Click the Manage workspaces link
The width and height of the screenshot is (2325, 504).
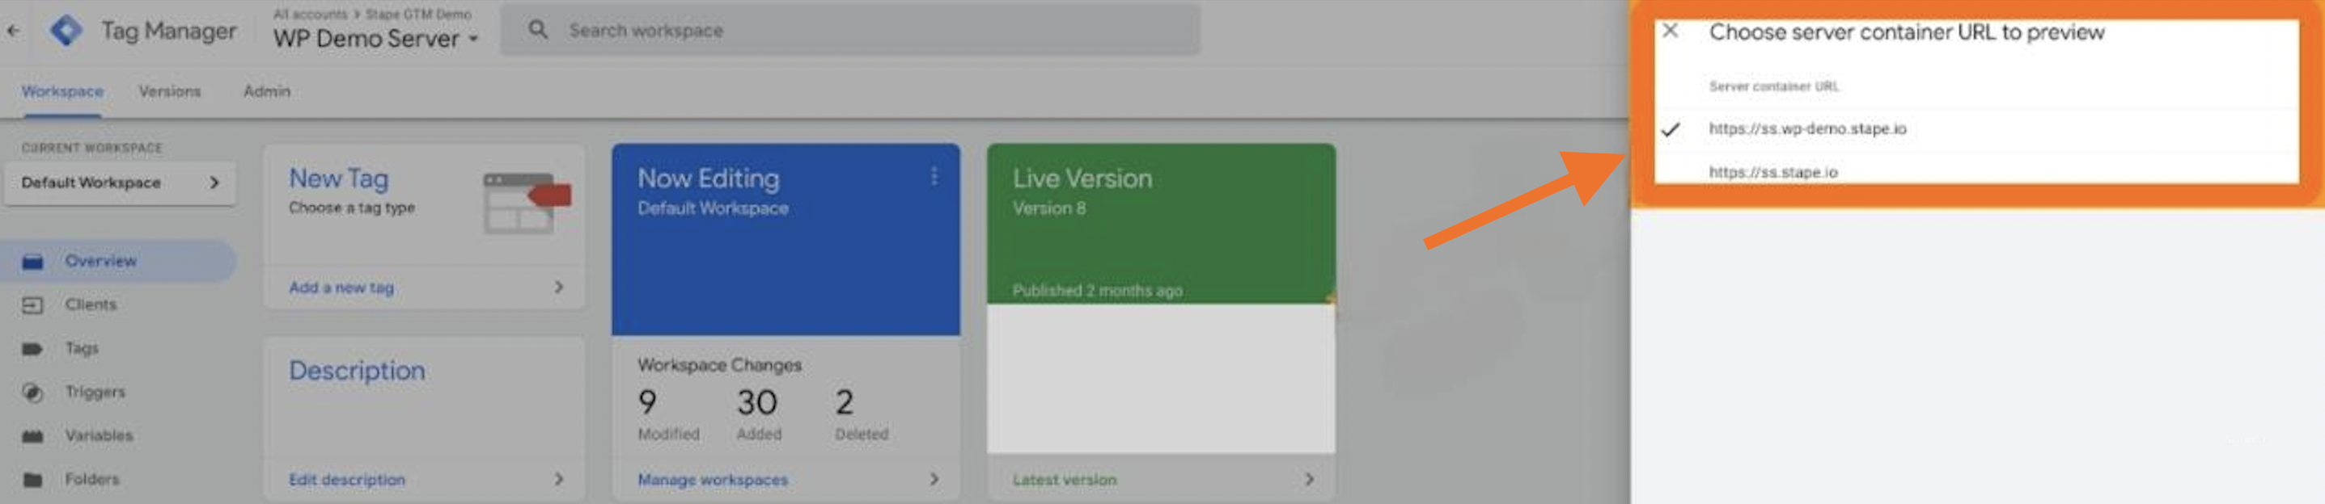[x=712, y=480]
